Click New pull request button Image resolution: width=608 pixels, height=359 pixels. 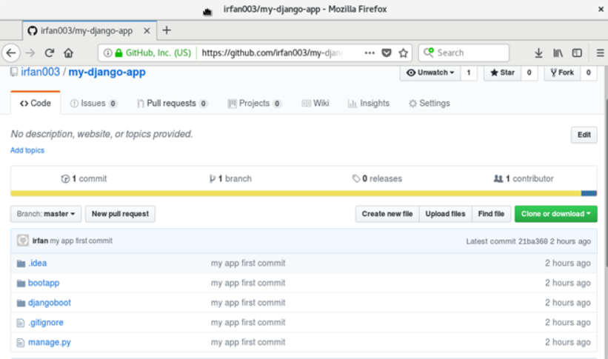[x=120, y=214]
